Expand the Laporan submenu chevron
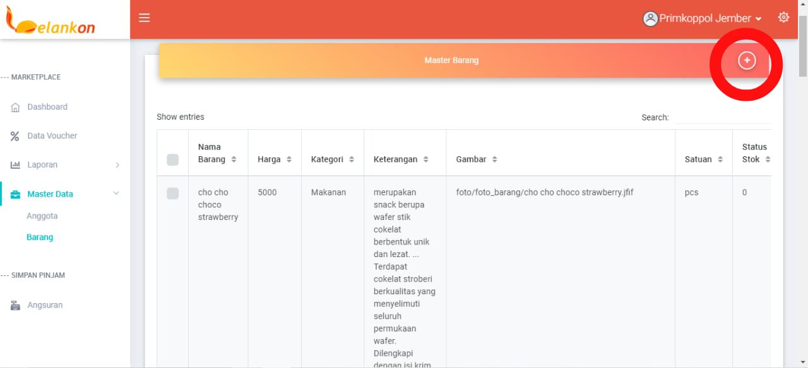 click(117, 165)
